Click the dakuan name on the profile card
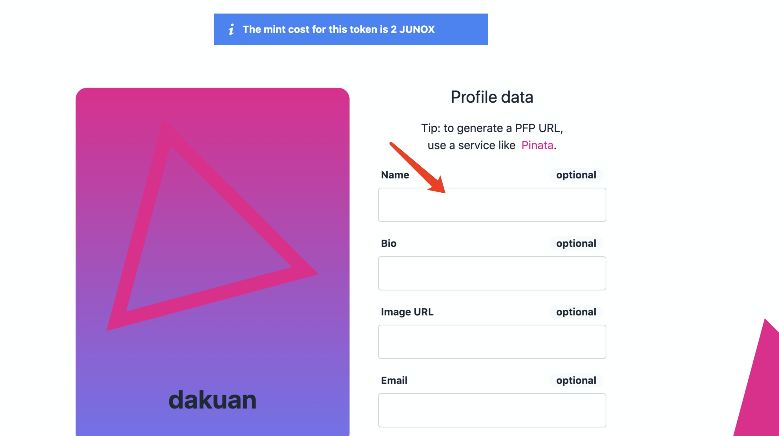The height and width of the screenshot is (436, 779). pyautogui.click(x=212, y=400)
